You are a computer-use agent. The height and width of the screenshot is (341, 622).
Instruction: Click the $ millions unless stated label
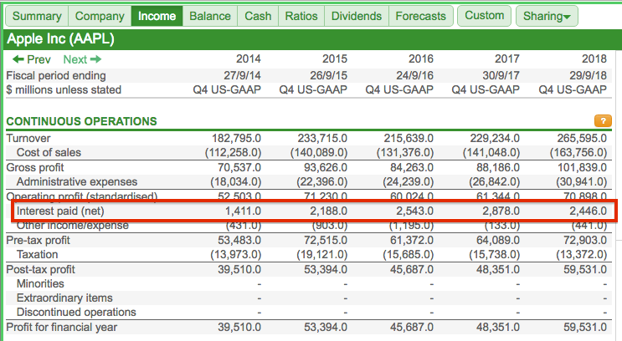64,90
